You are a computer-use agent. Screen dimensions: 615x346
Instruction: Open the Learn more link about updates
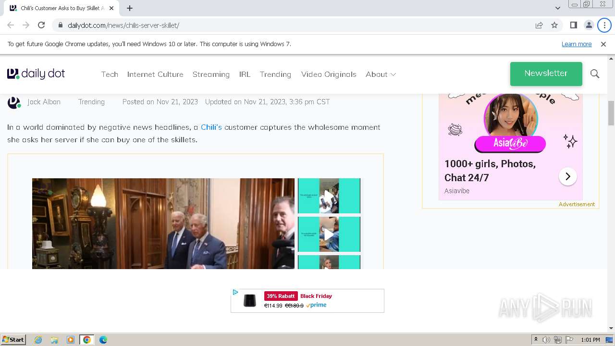click(577, 44)
